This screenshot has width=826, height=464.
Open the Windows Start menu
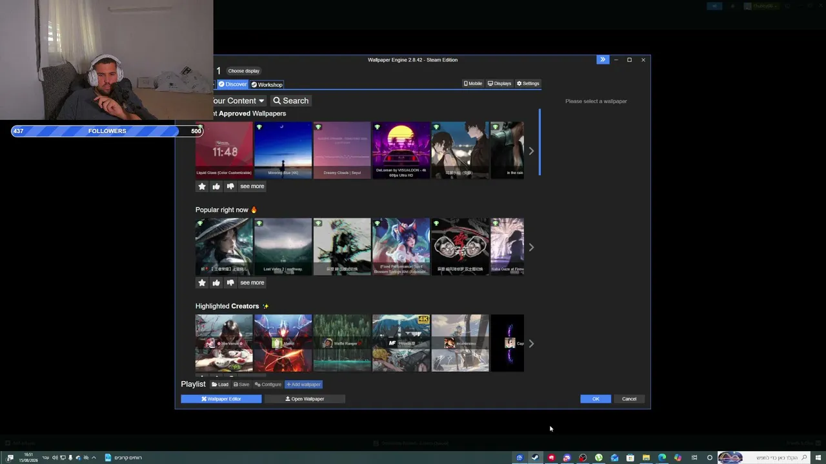pyautogui.click(x=818, y=458)
